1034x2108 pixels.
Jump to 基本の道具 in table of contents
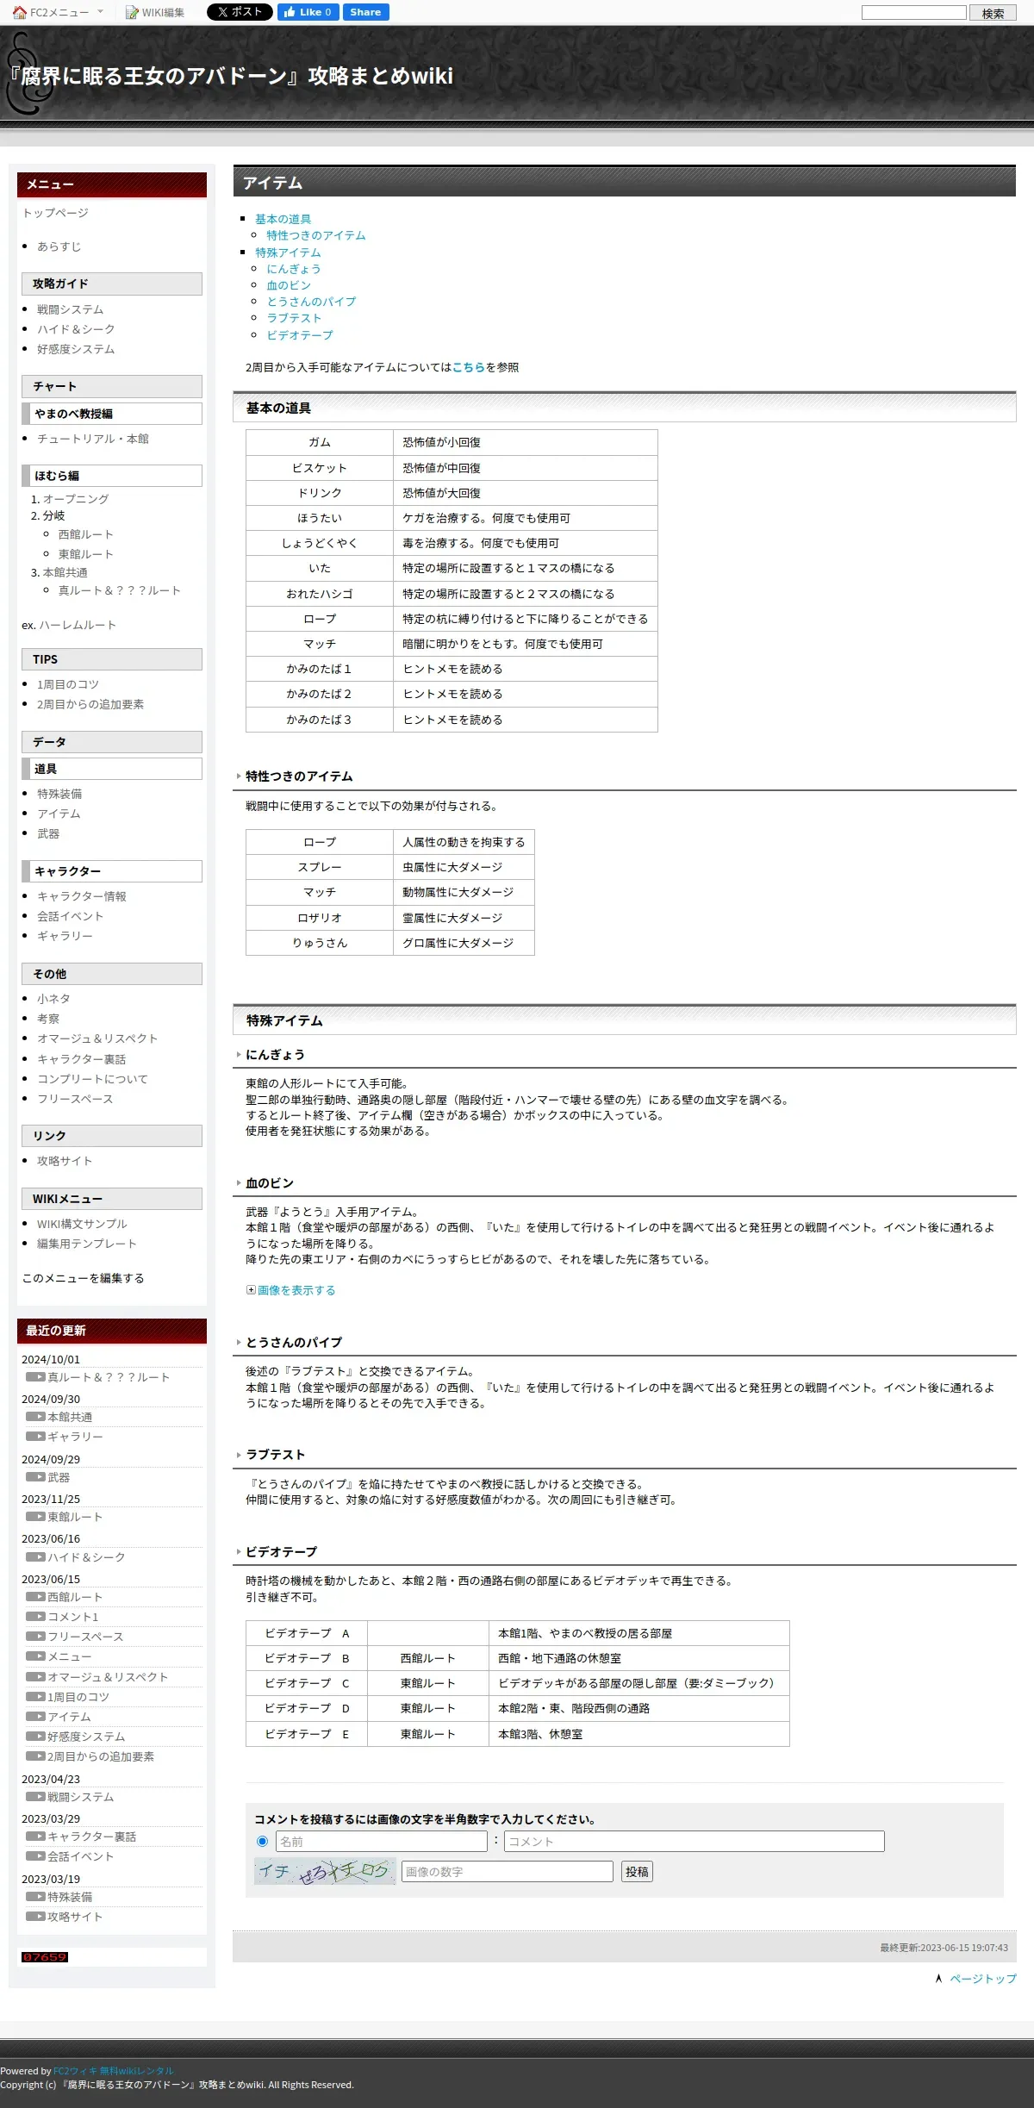point(283,219)
